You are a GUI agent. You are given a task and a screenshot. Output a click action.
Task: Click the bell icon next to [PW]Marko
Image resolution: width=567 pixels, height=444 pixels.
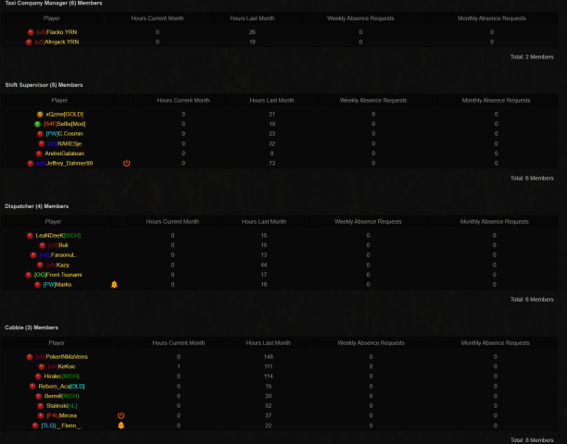point(114,284)
